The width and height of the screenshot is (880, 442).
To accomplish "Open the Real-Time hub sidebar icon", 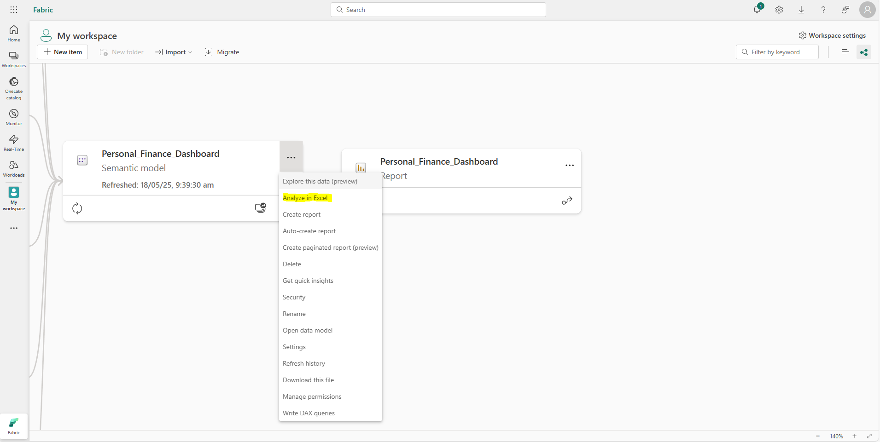I will [x=14, y=143].
